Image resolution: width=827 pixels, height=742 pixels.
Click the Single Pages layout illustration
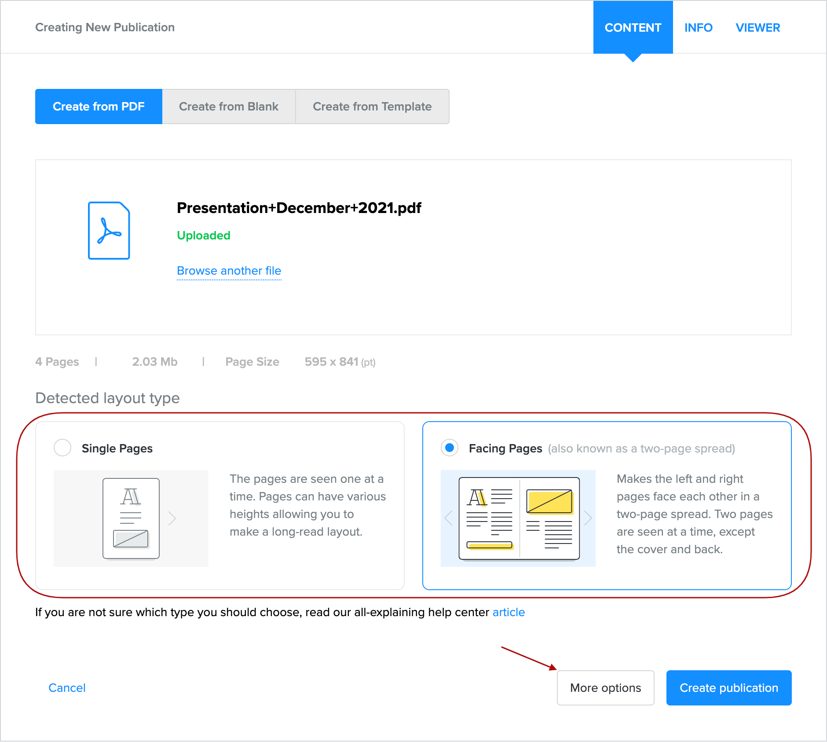point(131,518)
